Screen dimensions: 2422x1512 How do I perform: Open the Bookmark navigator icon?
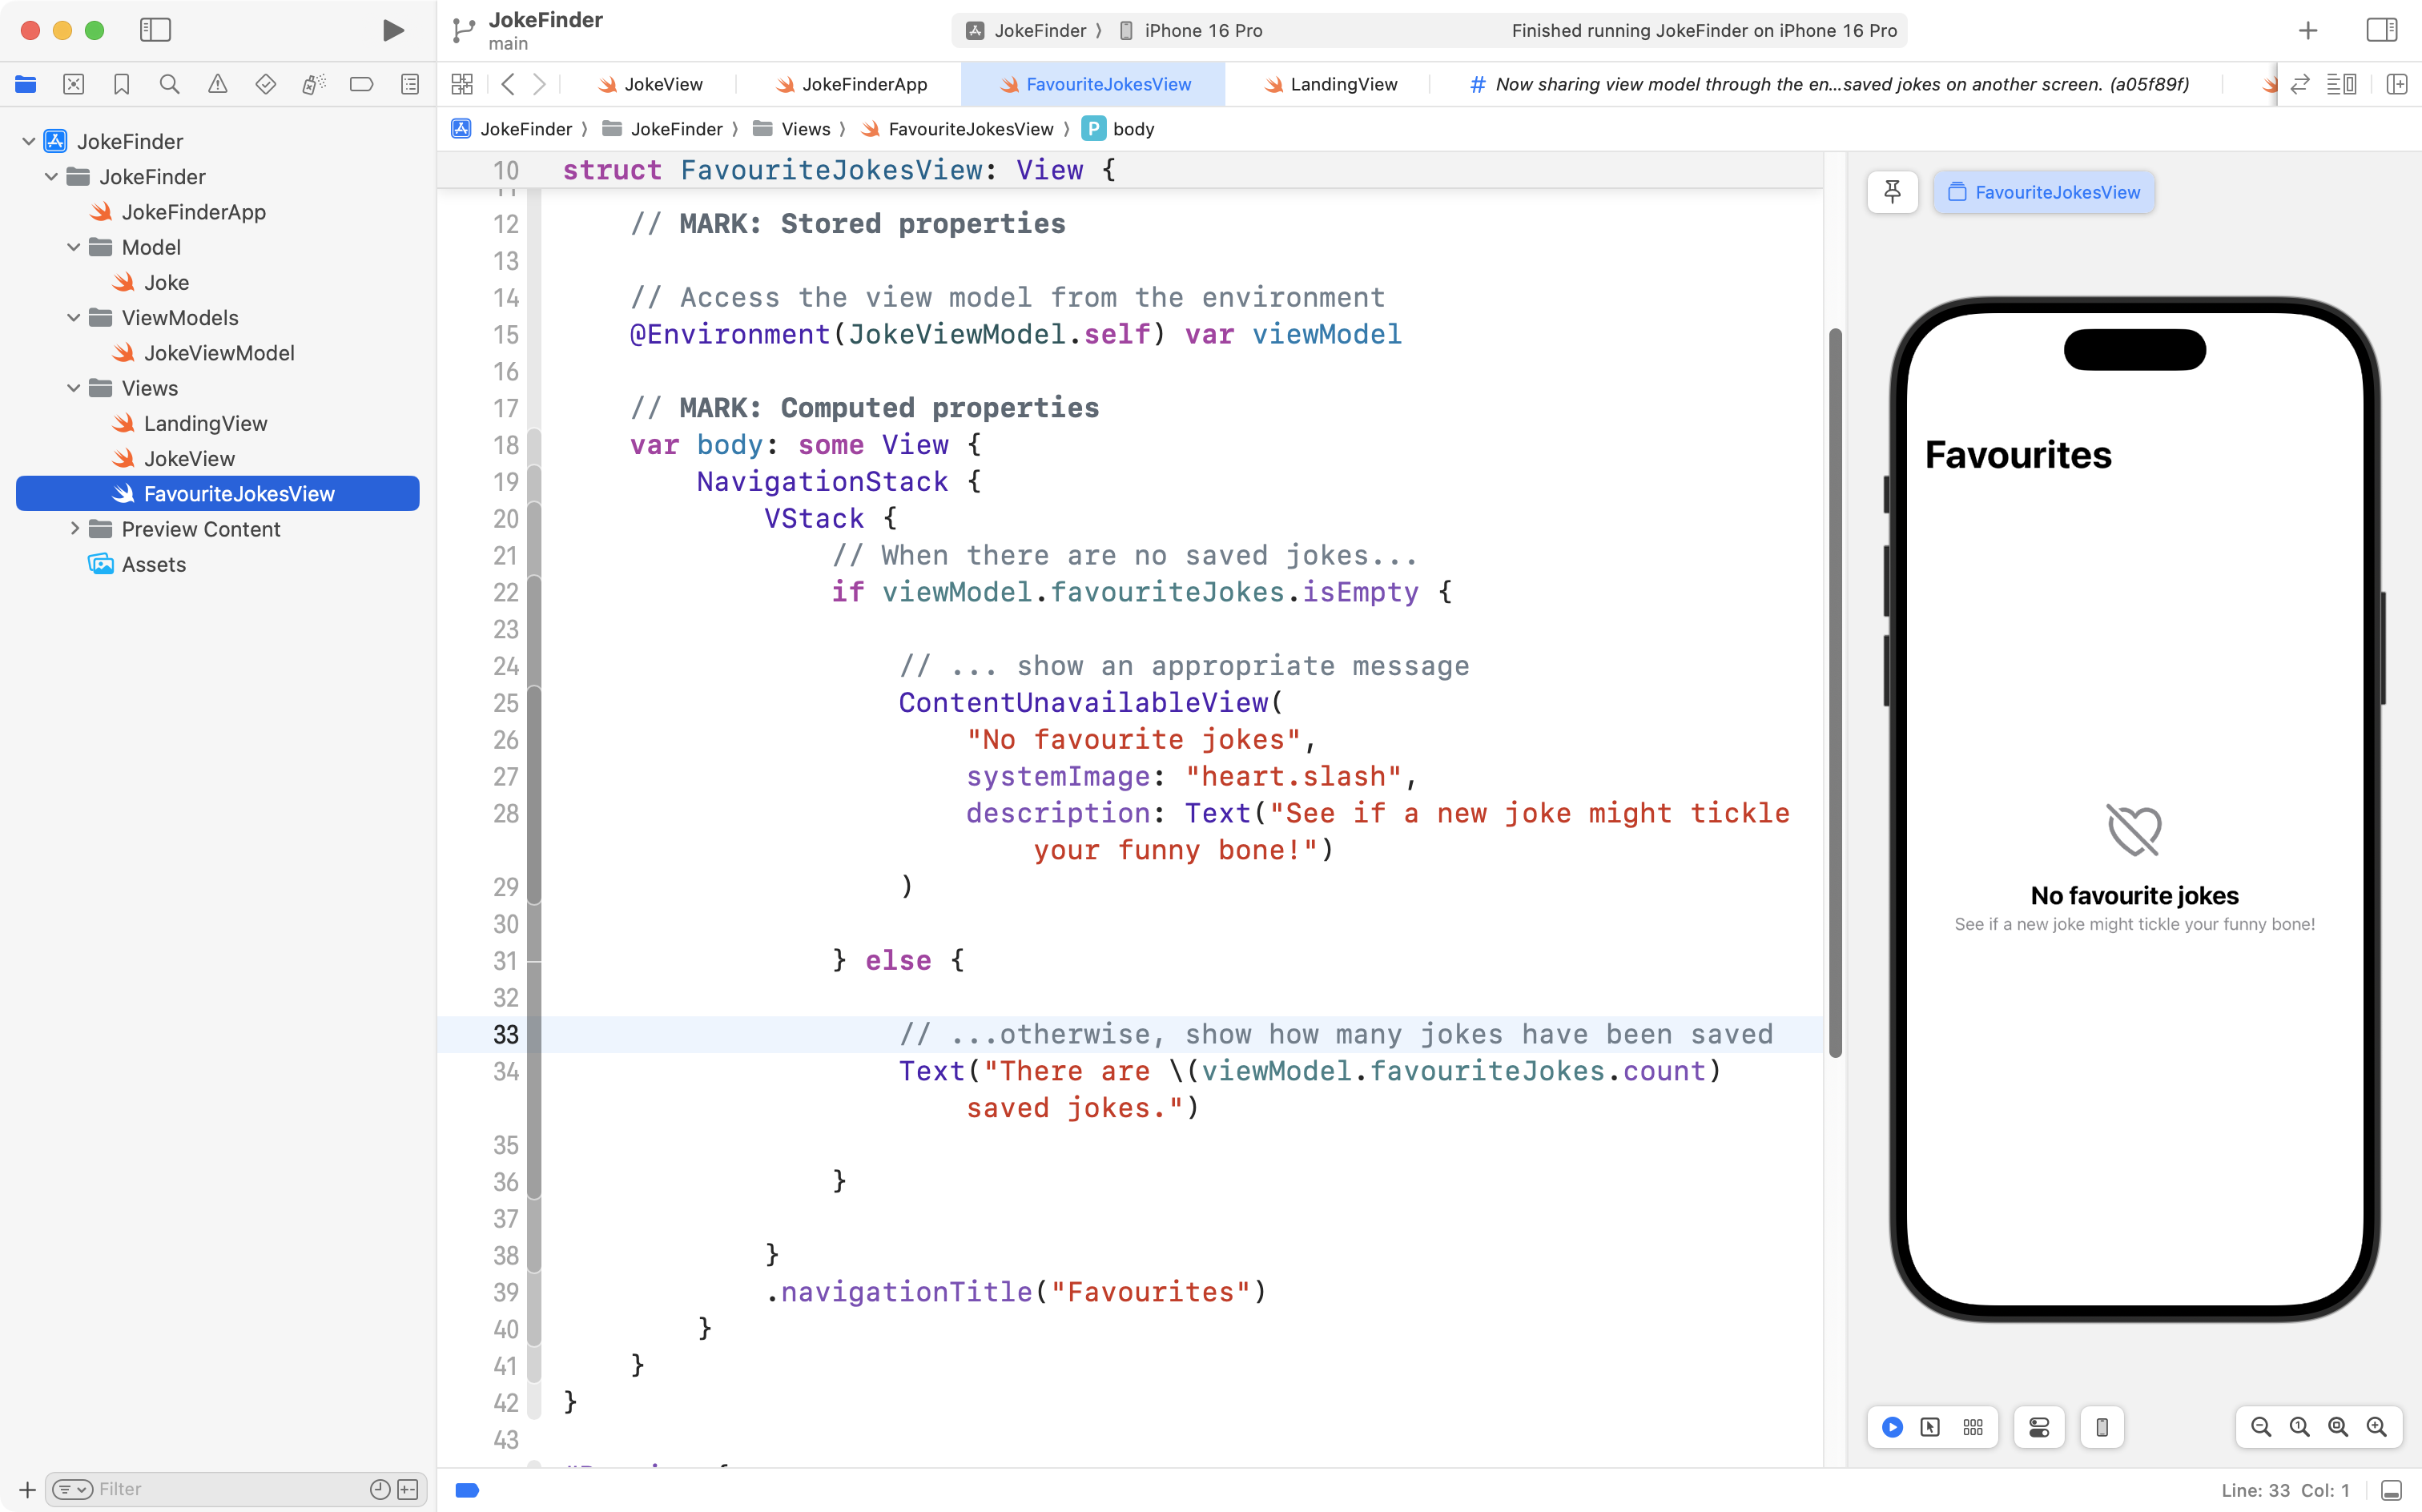(x=121, y=84)
